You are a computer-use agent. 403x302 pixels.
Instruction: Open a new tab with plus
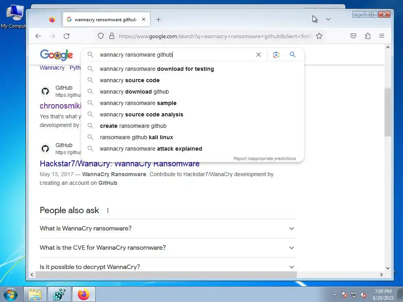point(158,20)
